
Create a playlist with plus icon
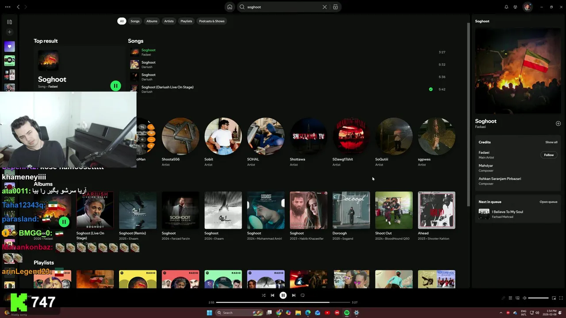coord(9,32)
